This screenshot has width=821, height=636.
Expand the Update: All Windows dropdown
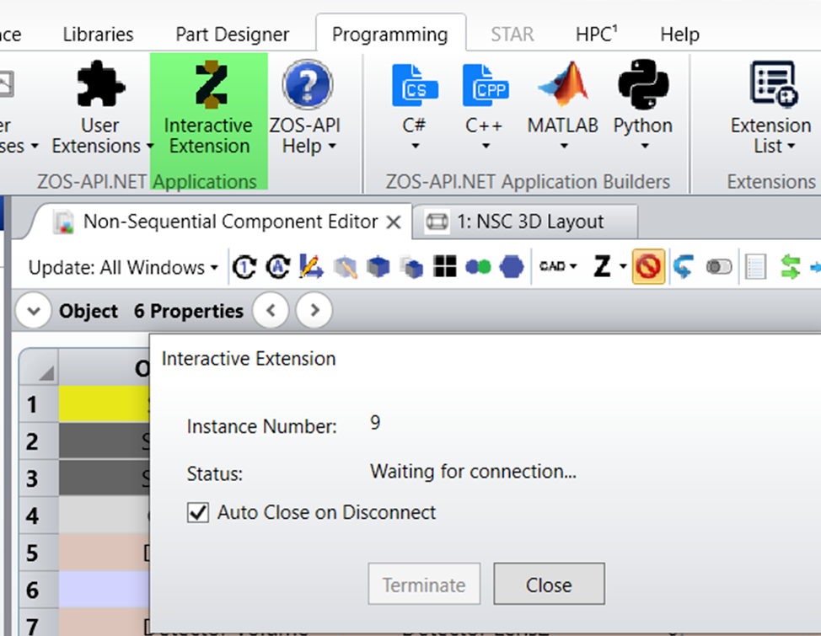pos(123,268)
